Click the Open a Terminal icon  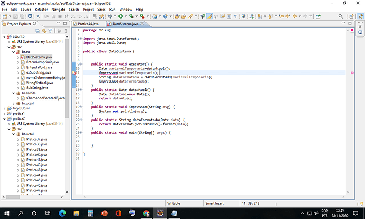click(30, 16)
